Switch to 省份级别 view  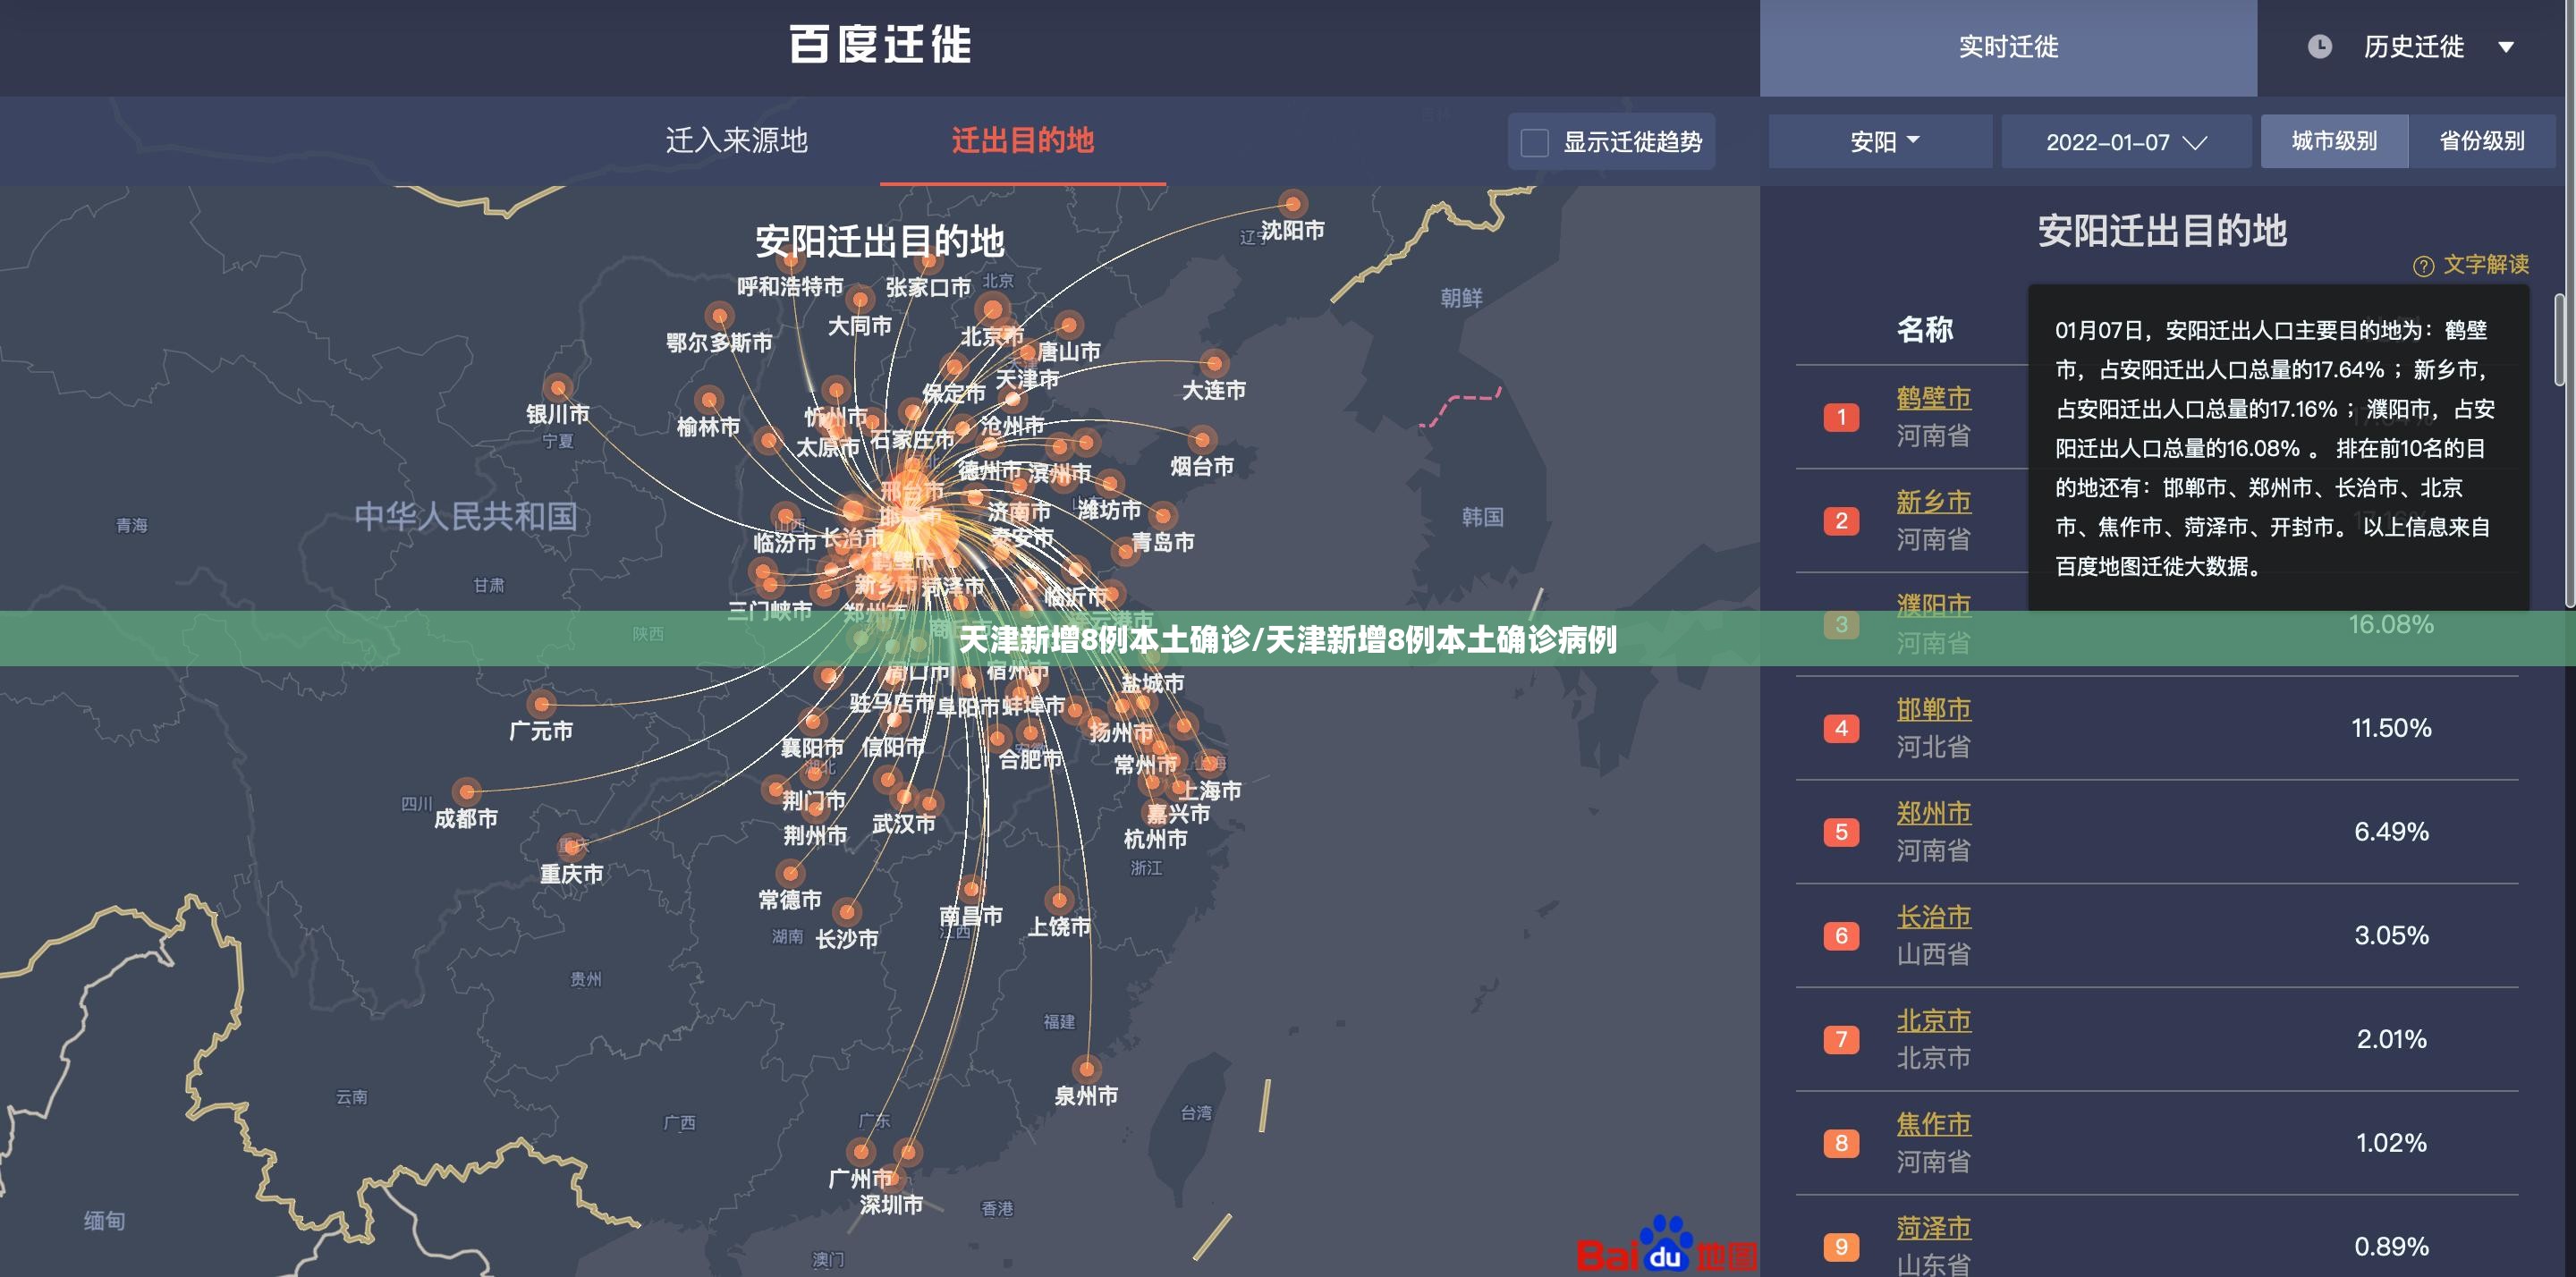pos(2482,141)
